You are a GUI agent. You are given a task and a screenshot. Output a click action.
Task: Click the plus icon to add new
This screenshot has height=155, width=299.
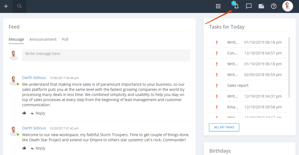6,6
